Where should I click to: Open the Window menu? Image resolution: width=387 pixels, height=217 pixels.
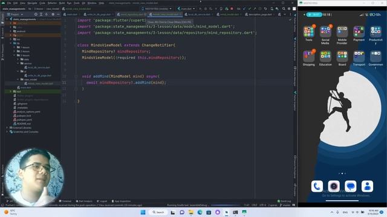[x=92, y=3]
